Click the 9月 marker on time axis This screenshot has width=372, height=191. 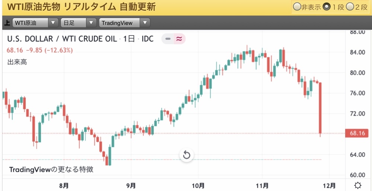131,185
